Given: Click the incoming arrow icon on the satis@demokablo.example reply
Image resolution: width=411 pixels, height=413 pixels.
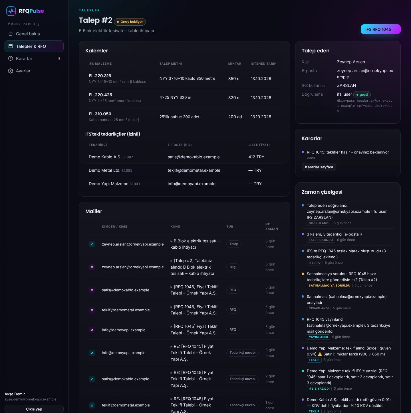Looking at the screenshot, I should 92,379.
